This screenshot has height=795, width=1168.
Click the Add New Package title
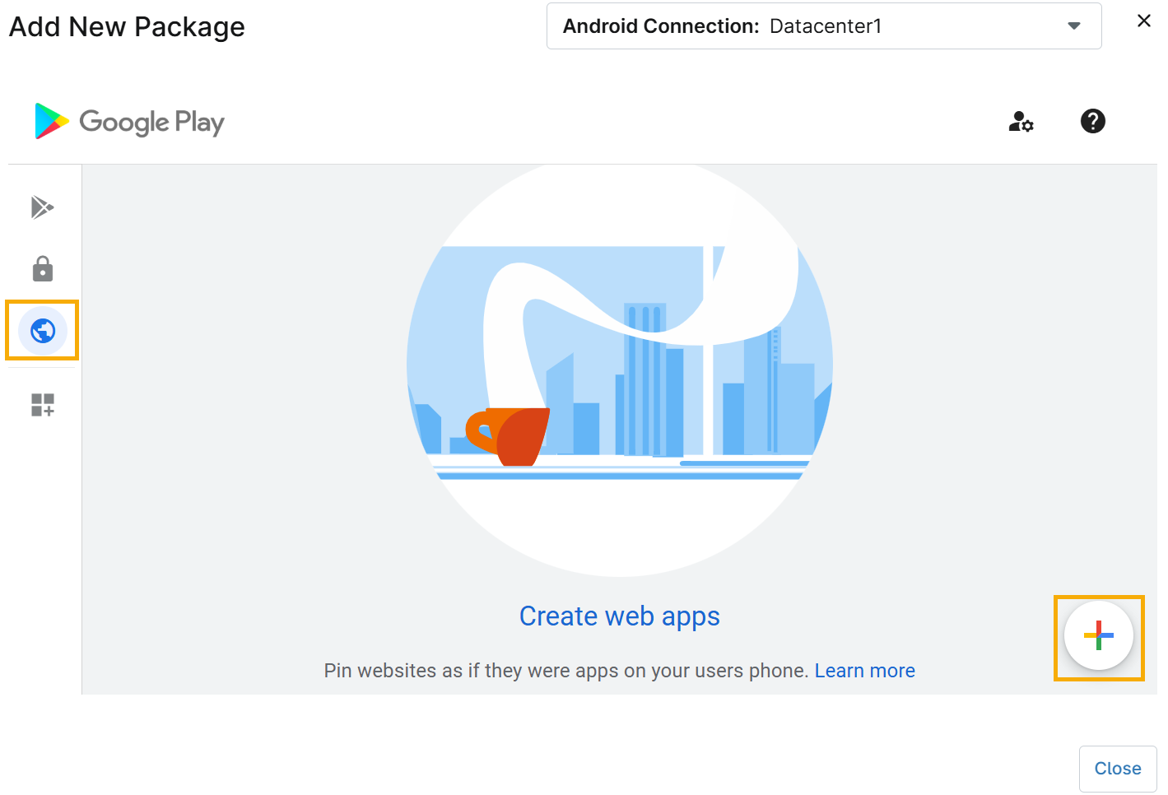(x=127, y=27)
